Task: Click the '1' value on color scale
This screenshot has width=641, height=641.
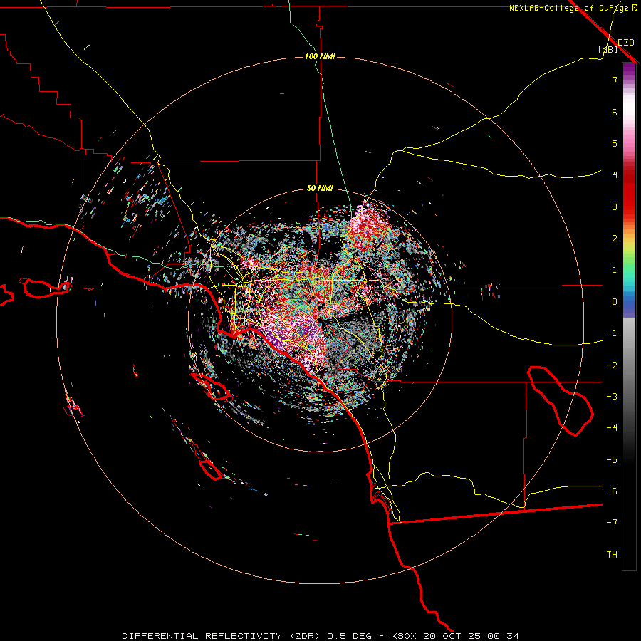Action: click(x=615, y=270)
